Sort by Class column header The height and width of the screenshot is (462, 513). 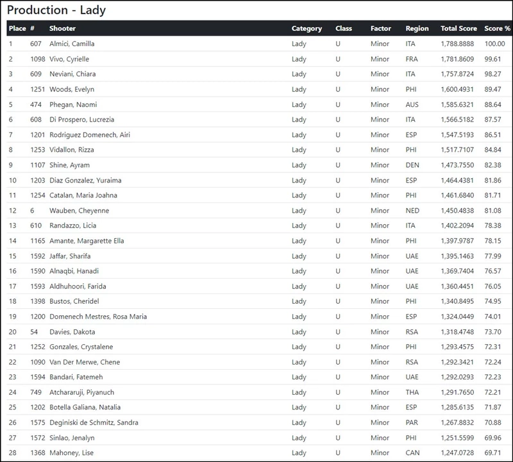(344, 29)
